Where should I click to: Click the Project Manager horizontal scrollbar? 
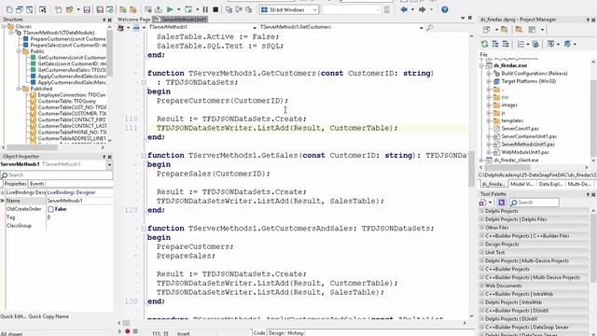pos(507,167)
